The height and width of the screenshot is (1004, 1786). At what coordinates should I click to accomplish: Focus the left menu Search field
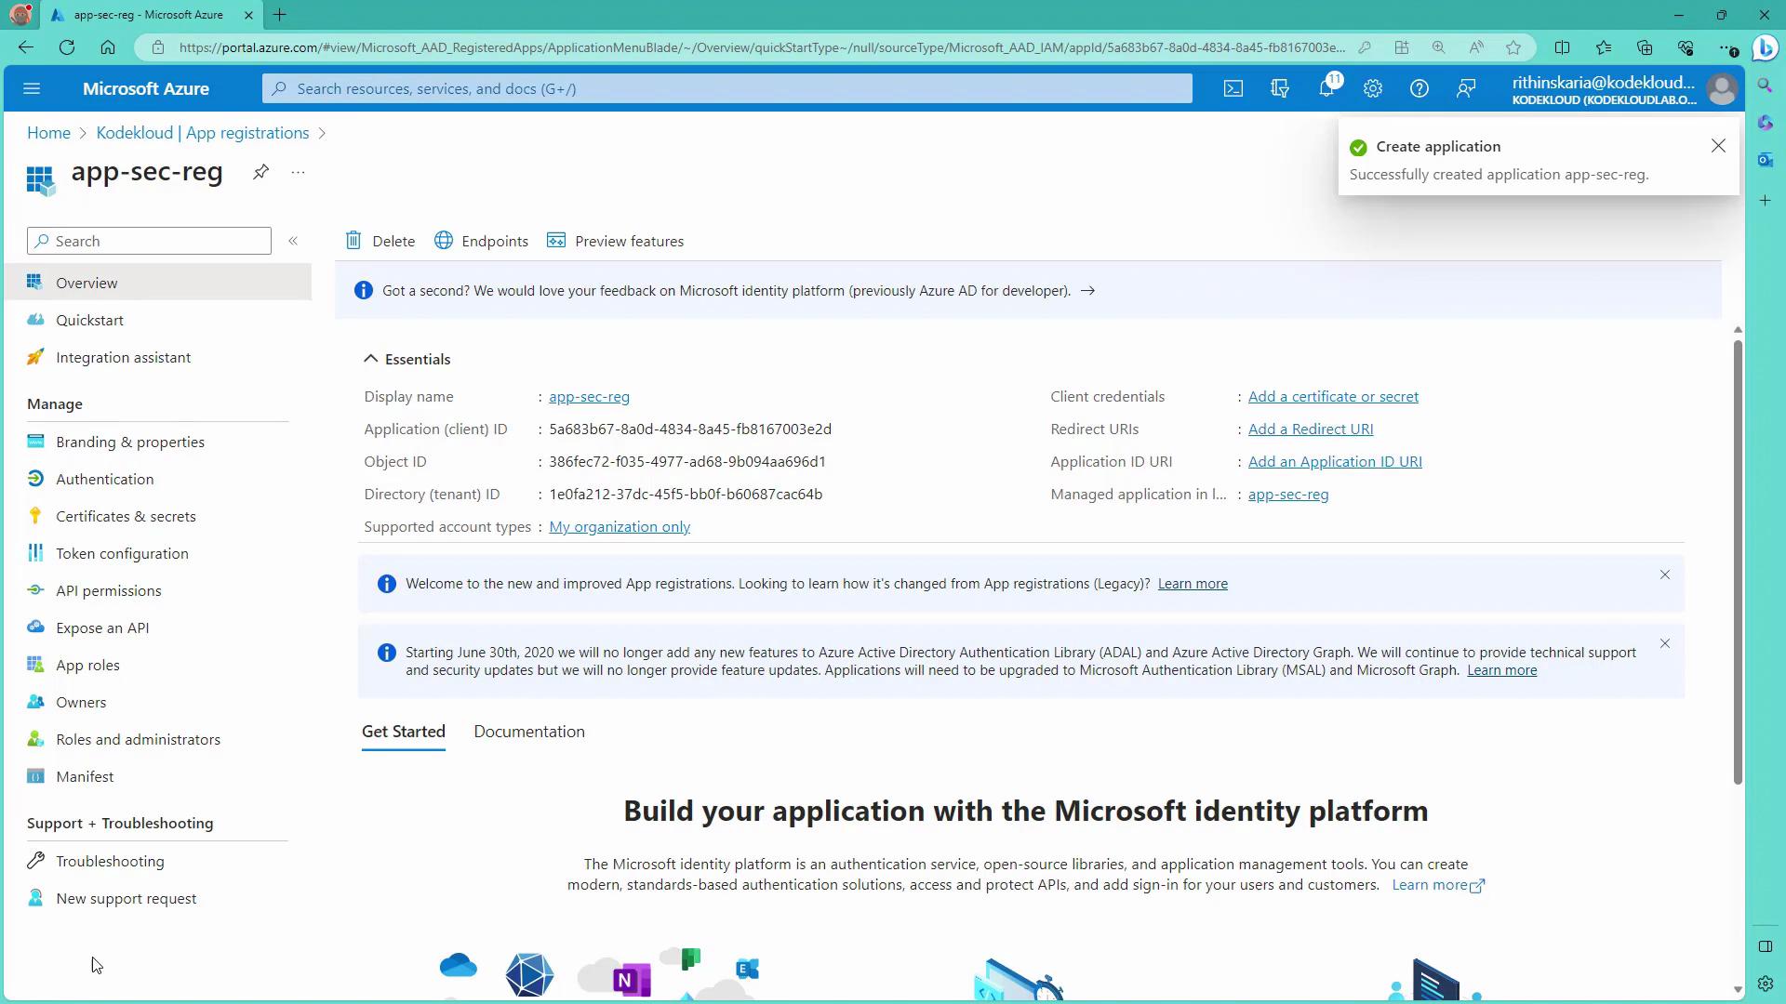click(x=149, y=241)
